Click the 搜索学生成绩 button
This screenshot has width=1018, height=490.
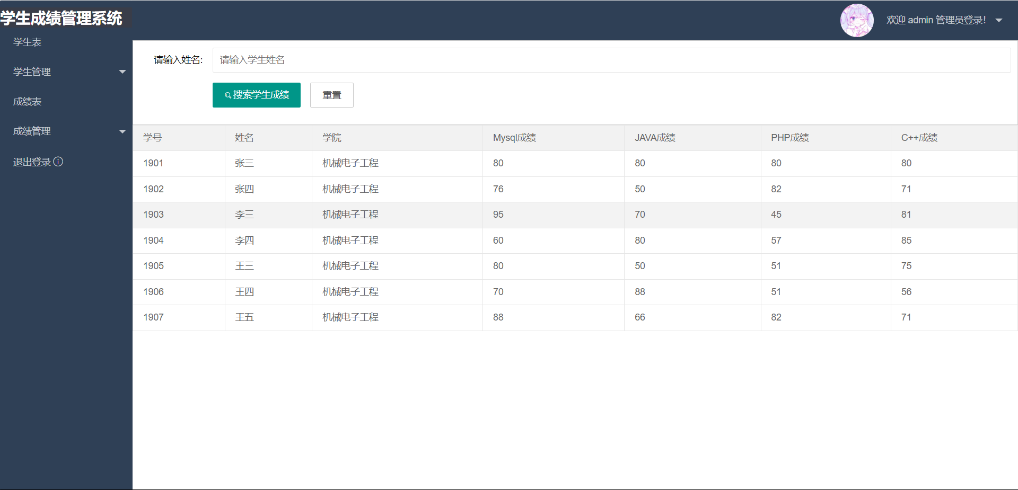click(257, 95)
